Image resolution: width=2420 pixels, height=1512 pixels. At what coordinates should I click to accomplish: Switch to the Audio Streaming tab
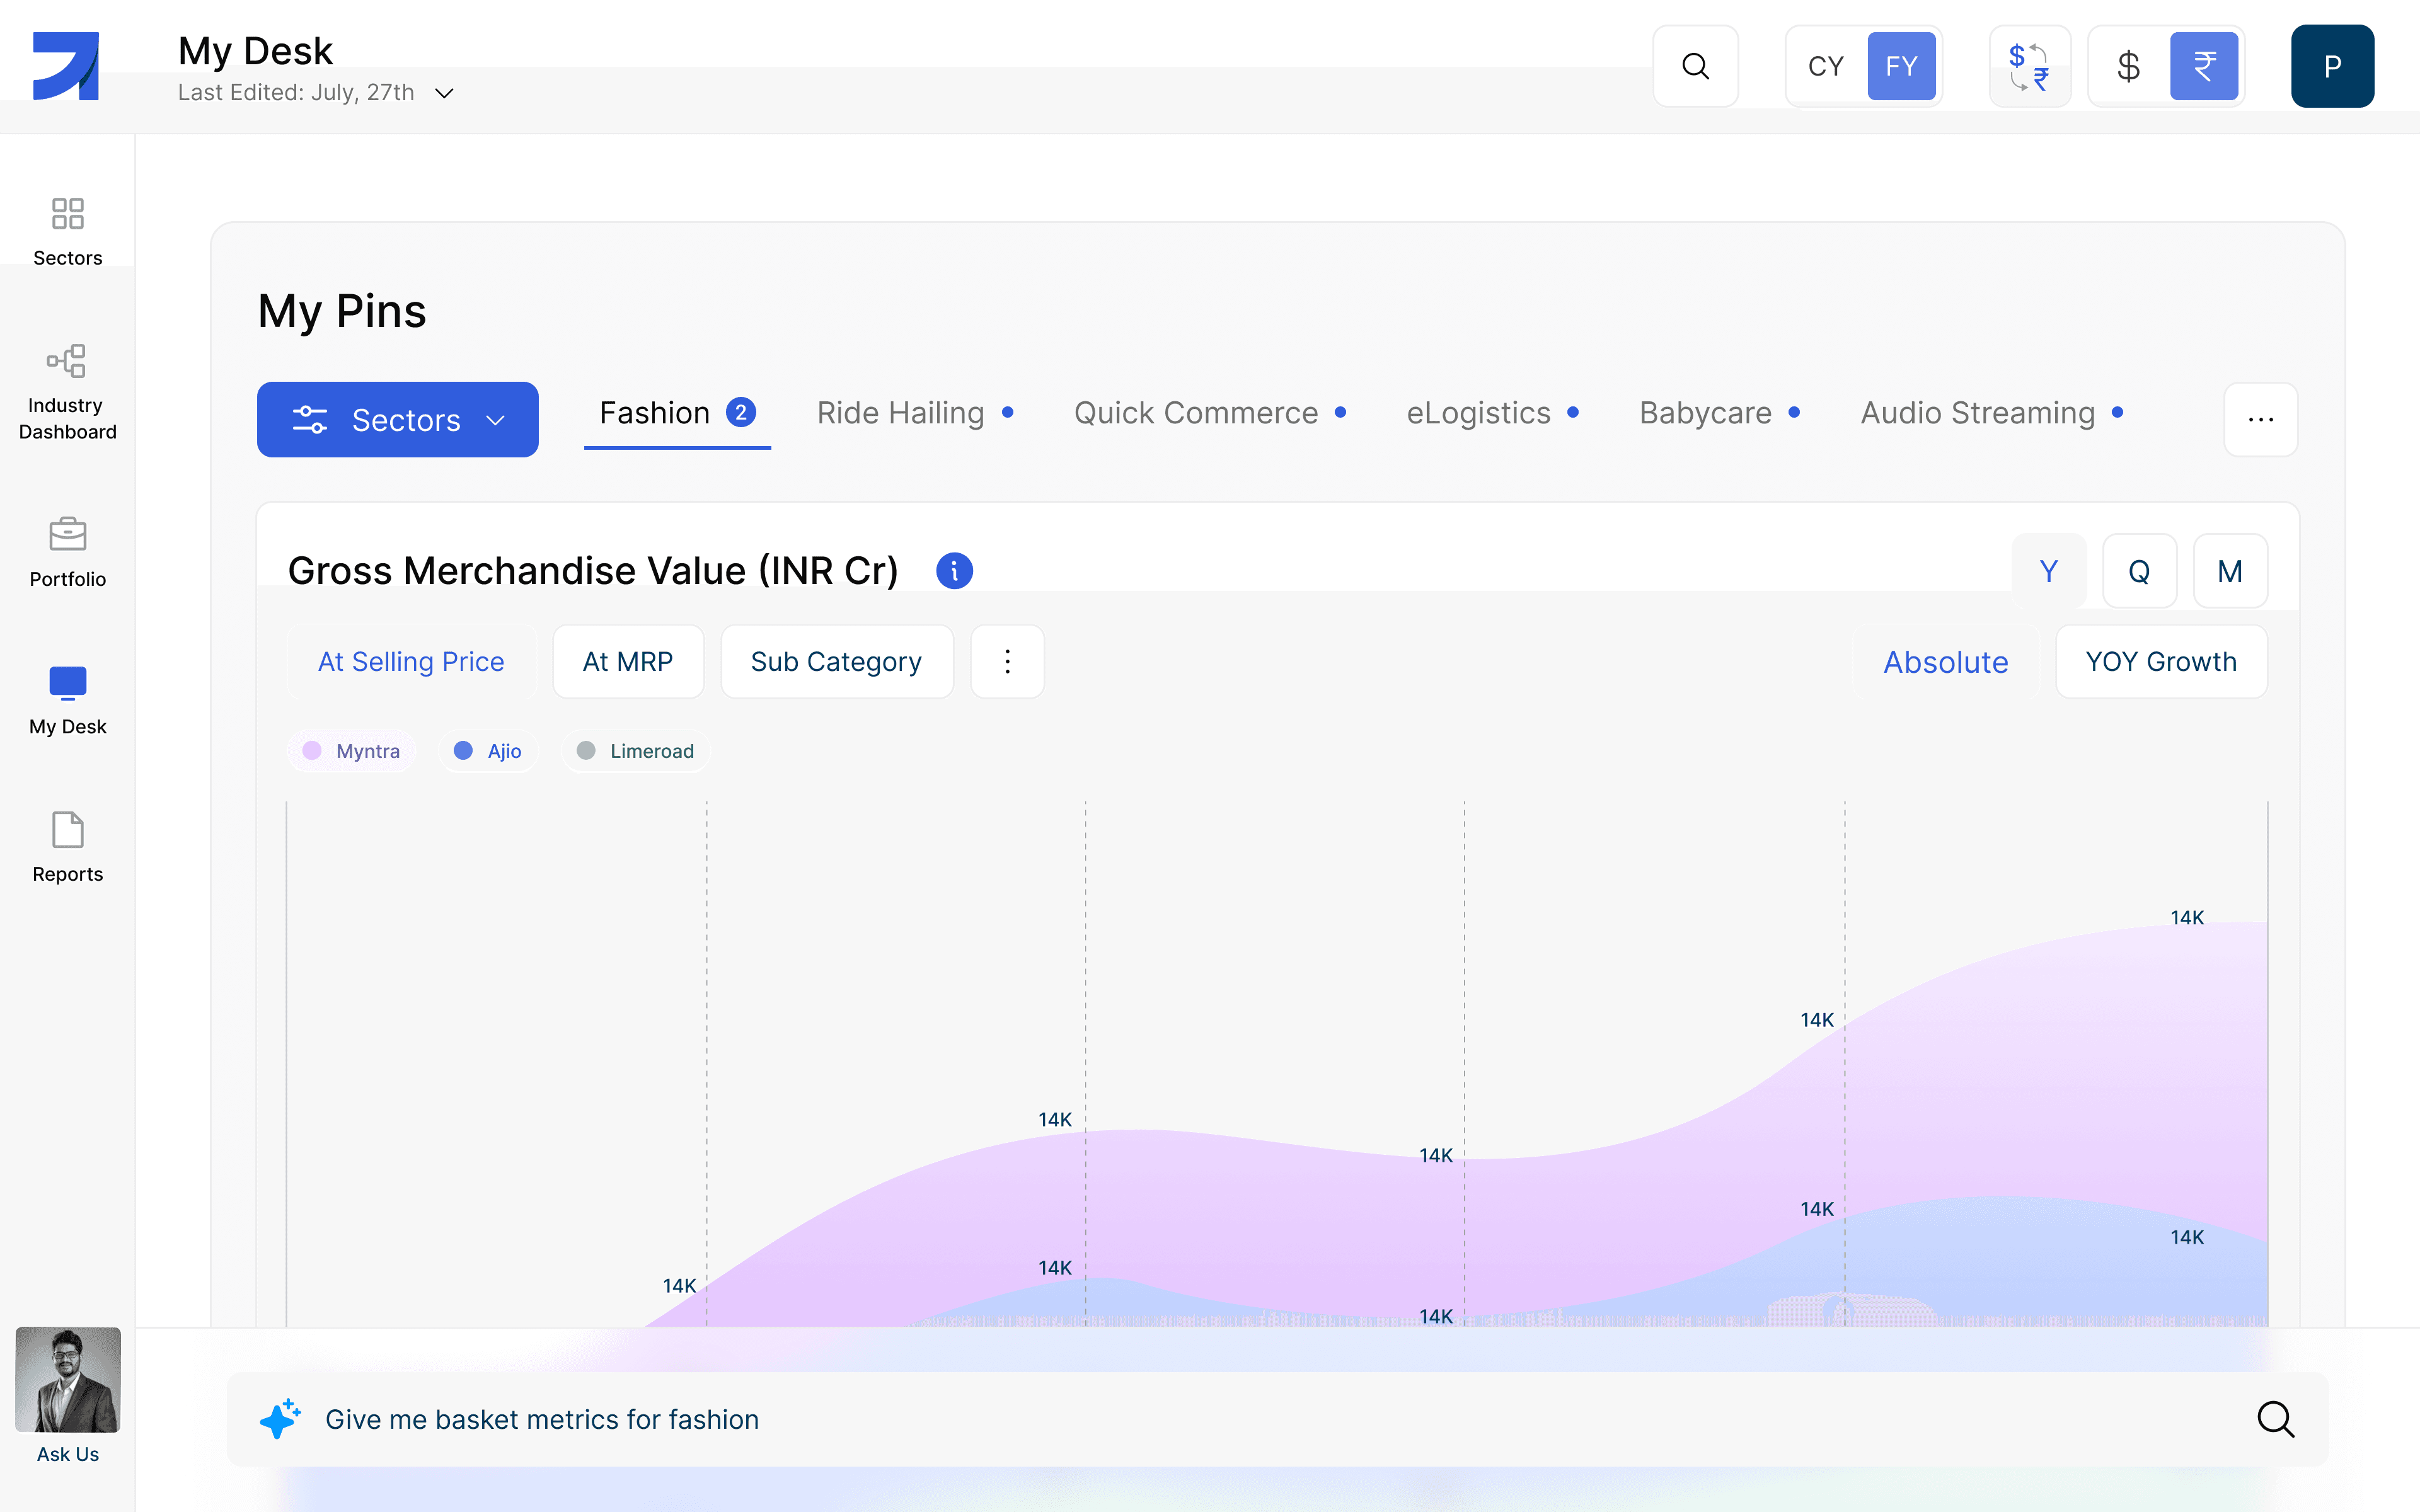(1991, 413)
